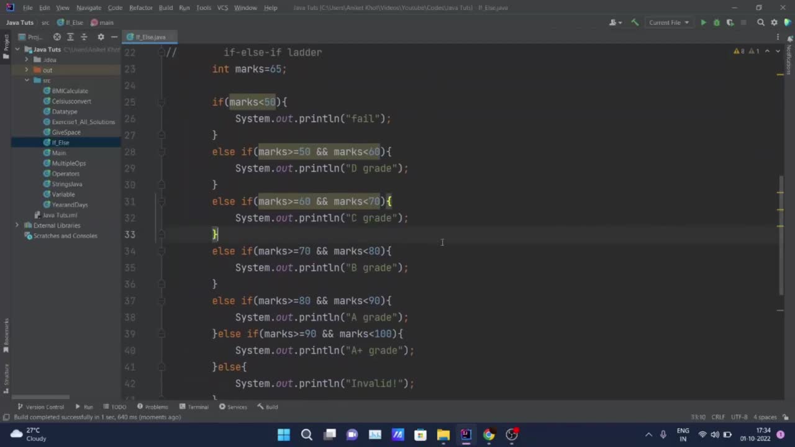The width and height of the screenshot is (795, 447).
Task: Build the project with the hammer icon
Action: coord(635,22)
